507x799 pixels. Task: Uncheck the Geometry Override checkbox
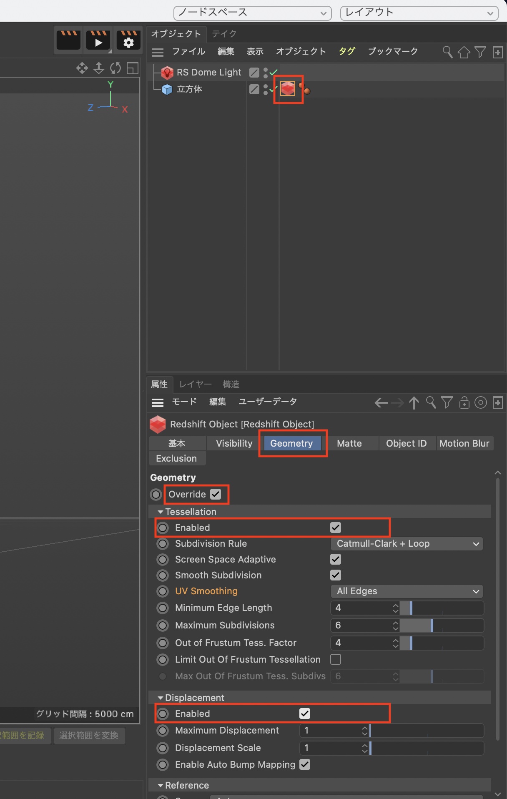tap(216, 494)
